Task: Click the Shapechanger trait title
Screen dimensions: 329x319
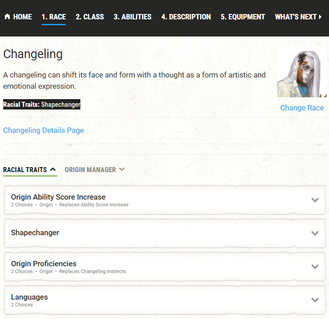Action: pyautogui.click(x=35, y=232)
